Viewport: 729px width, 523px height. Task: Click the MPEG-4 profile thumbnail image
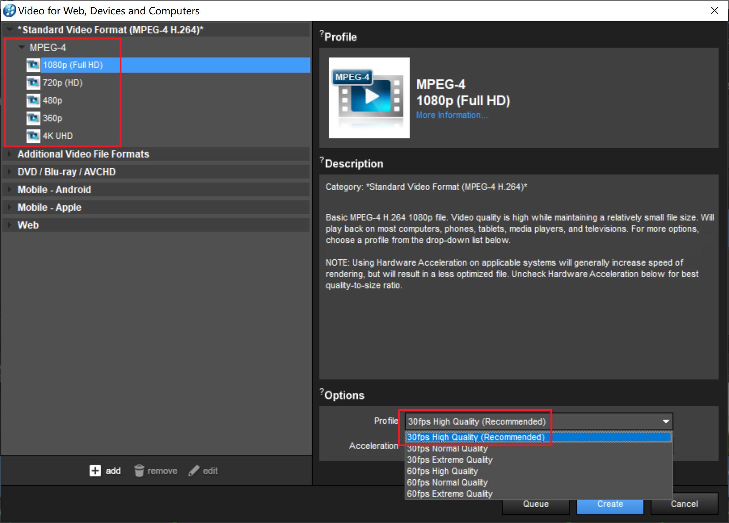(x=369, y=98)
